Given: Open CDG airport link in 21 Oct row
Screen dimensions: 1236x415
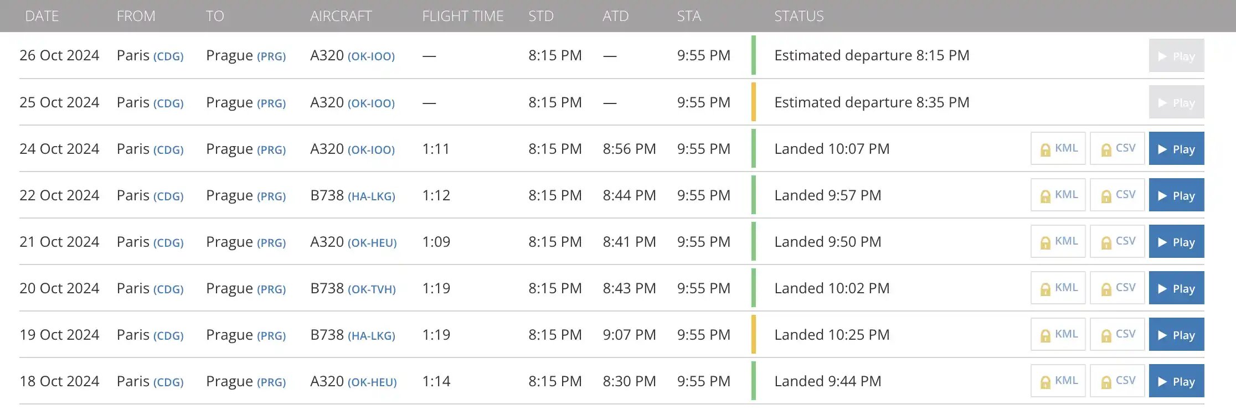Looking at the screenshot, I should point(168,243).
